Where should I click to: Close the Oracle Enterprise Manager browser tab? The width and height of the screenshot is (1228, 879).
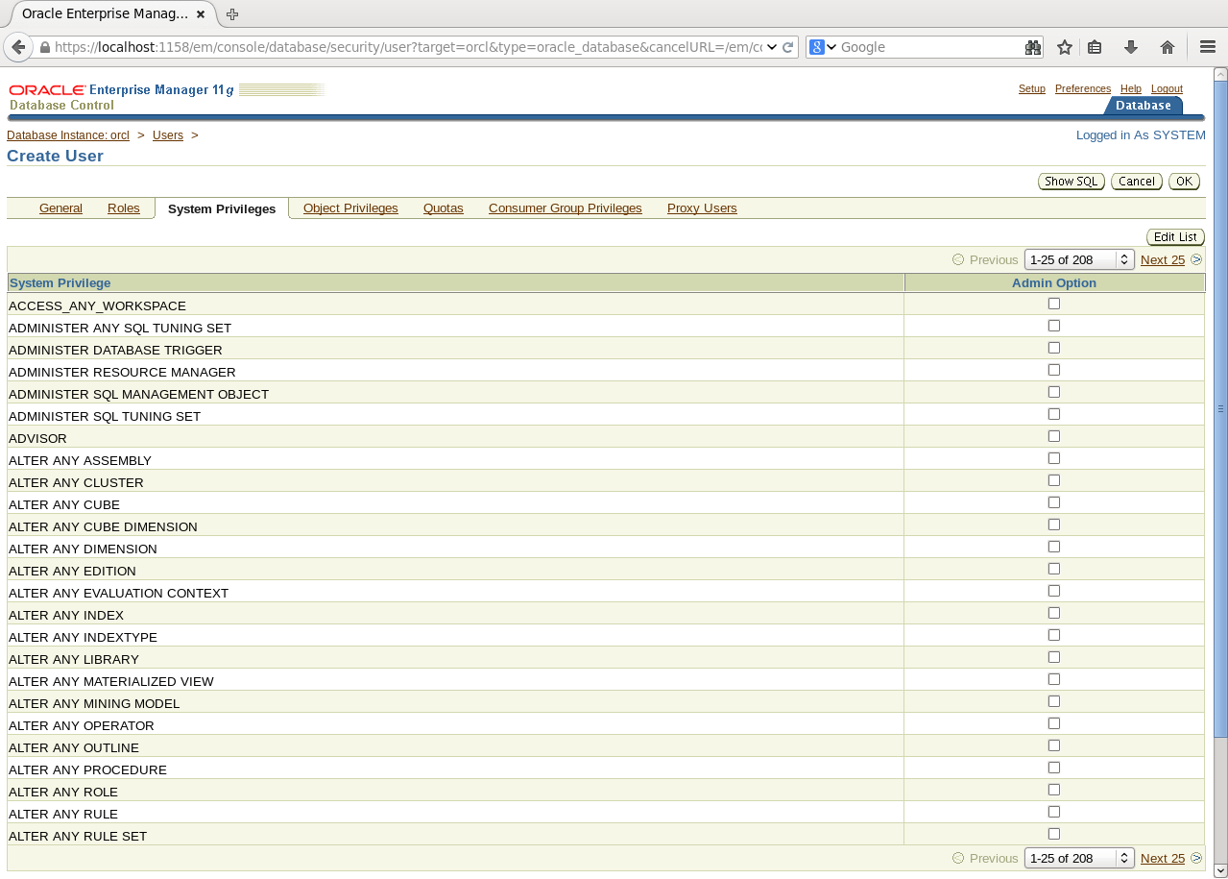(x=200, y=14)
